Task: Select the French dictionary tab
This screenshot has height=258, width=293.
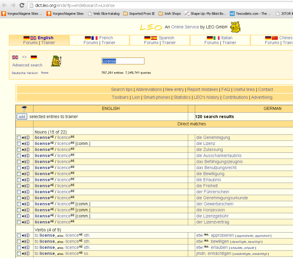Action: coord(106,38)
